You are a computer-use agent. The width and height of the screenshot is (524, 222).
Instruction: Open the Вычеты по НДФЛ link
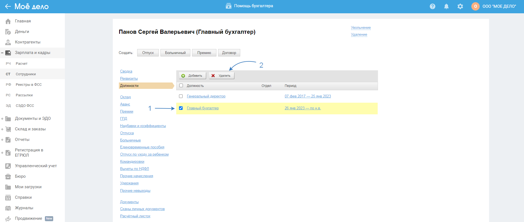[134, 169]
